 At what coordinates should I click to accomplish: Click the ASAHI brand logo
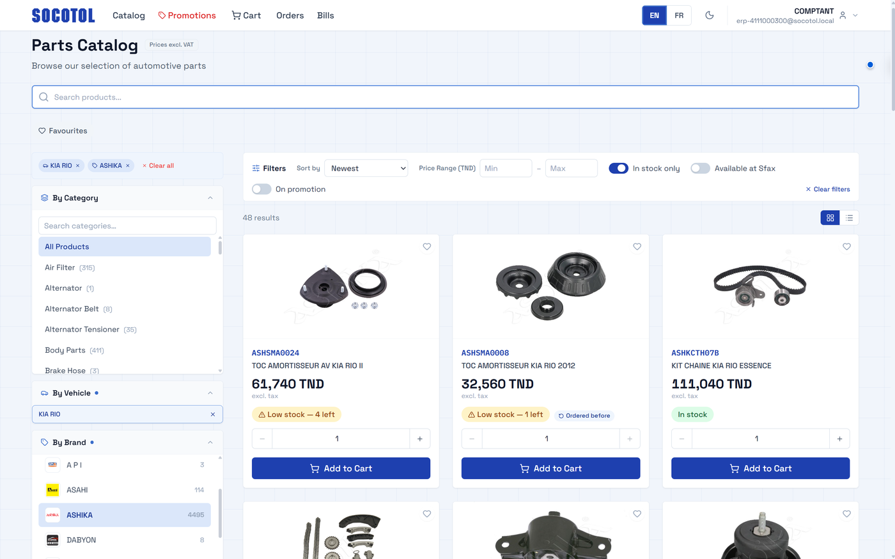click(x=52, y=490)
